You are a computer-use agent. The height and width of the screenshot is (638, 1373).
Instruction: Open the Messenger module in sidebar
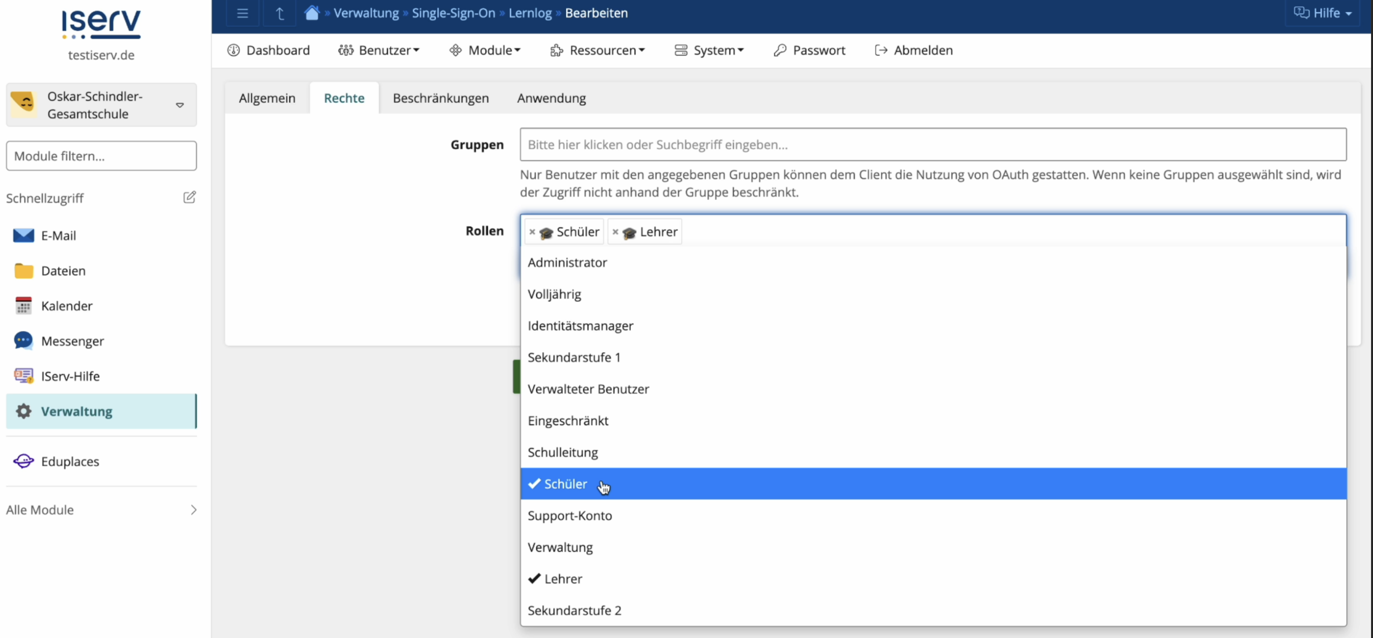pyautogui.click(x=72, y=341)
